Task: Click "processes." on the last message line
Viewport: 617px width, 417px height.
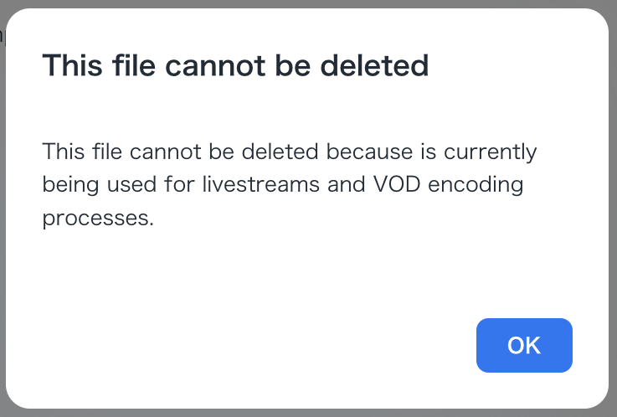Action: click(98, 219)
